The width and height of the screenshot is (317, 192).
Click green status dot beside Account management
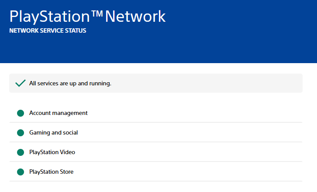click(21, 113)
